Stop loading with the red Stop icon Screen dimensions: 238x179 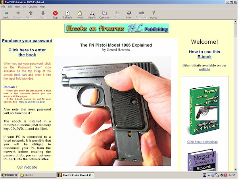tap(55, 15)
